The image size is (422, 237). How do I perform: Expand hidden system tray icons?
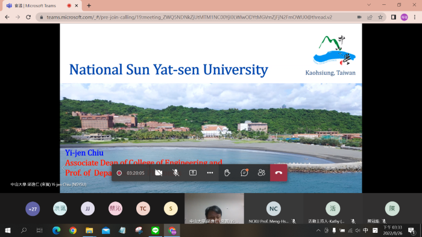pos(318,230)
